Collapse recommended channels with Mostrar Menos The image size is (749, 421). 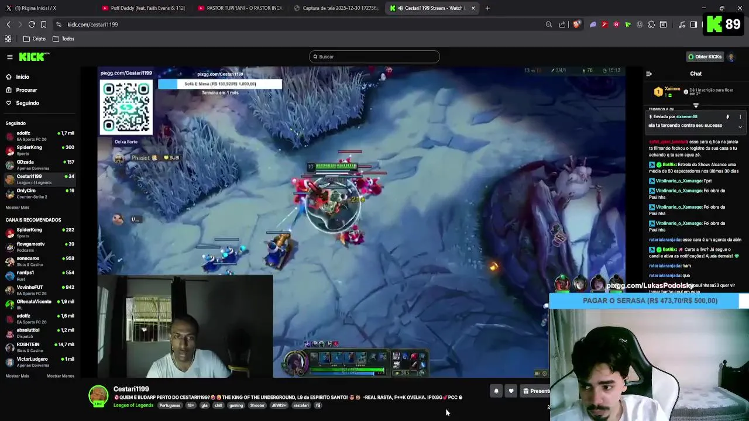[x=60, y=376]
